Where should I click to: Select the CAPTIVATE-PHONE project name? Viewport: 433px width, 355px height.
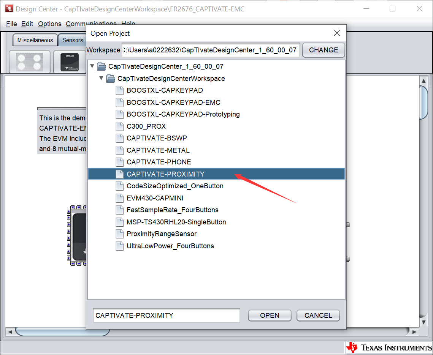(x=159, y=162)
